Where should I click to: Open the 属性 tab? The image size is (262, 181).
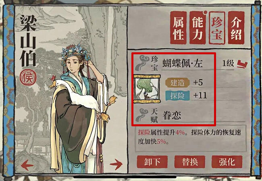click(179, 28)
